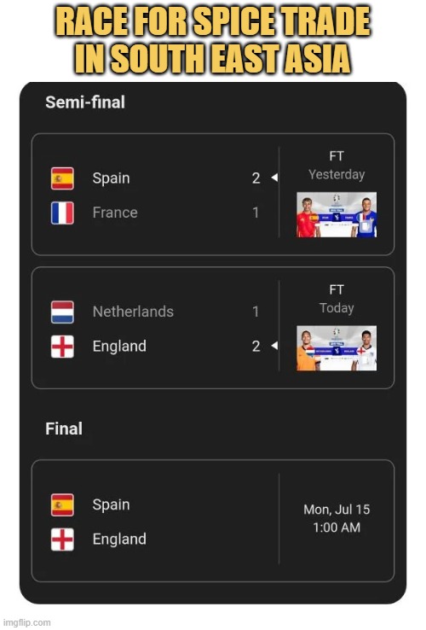This screenshot has height=630, width=426.
Task: Click the England name in the semi-final
Action: click(119, 347)
